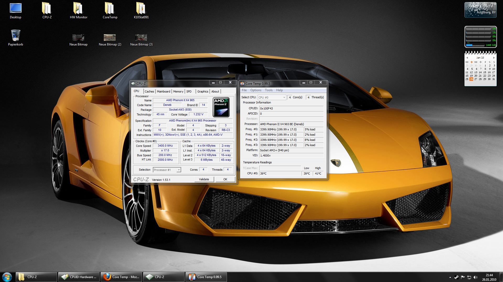Open CPUID Hardware Monitor from taskbar
This screenshot has width=503, height=282.
[x=79, y=277]
